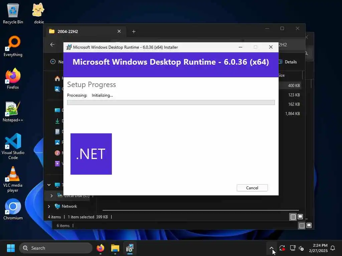Select the file sized 162 KB
Viewport: 342px width, 256px height.
pyautogui.click(x=294, y=104)
